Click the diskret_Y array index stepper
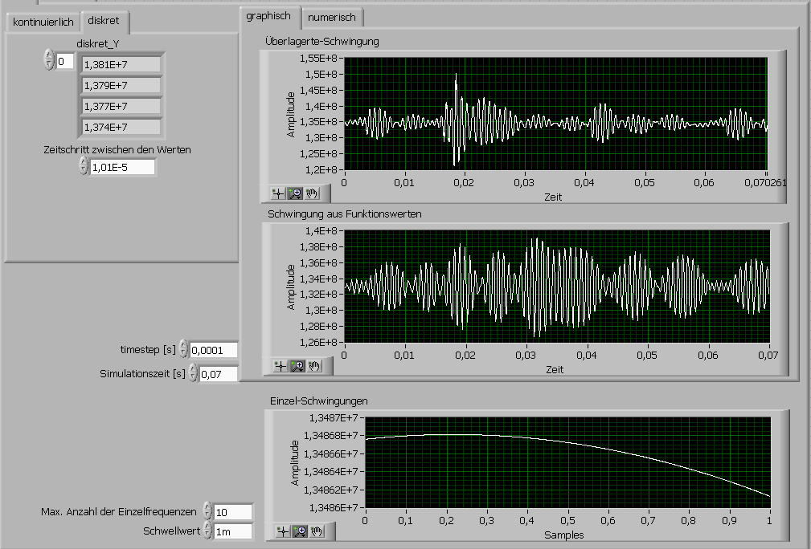Image resolution: width=811 pixels, height=549 pixels. pyautogui.click(x=48, y=59)
